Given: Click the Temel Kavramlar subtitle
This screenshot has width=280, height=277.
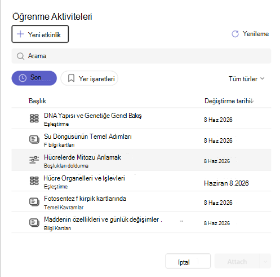Looking at the screenshot, I should [64, 208].
